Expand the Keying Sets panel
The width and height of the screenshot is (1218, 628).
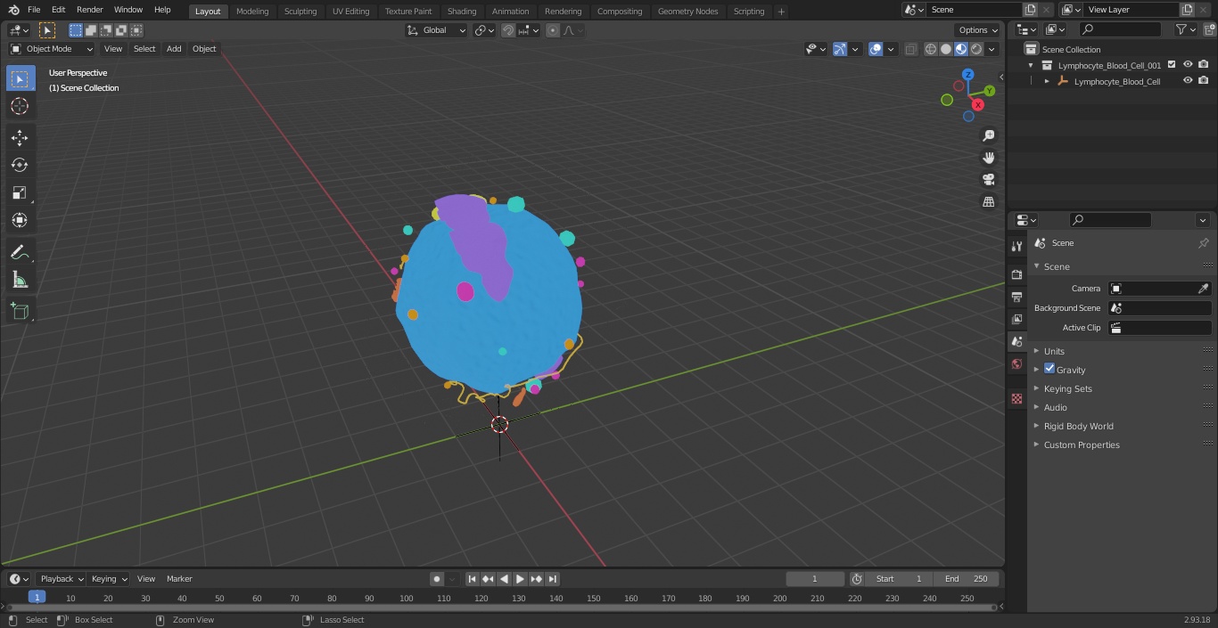coord(1067,388)
